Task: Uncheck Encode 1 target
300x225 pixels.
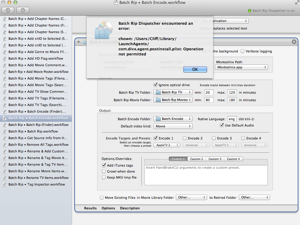Action: 156,138
